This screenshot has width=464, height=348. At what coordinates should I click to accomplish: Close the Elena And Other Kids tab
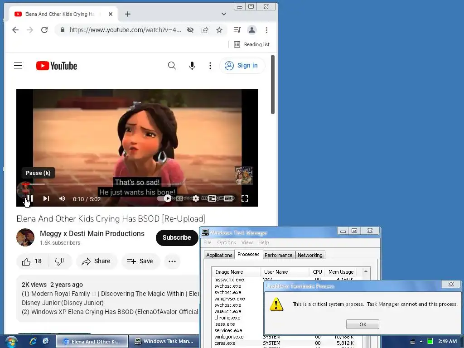(111, 14)
